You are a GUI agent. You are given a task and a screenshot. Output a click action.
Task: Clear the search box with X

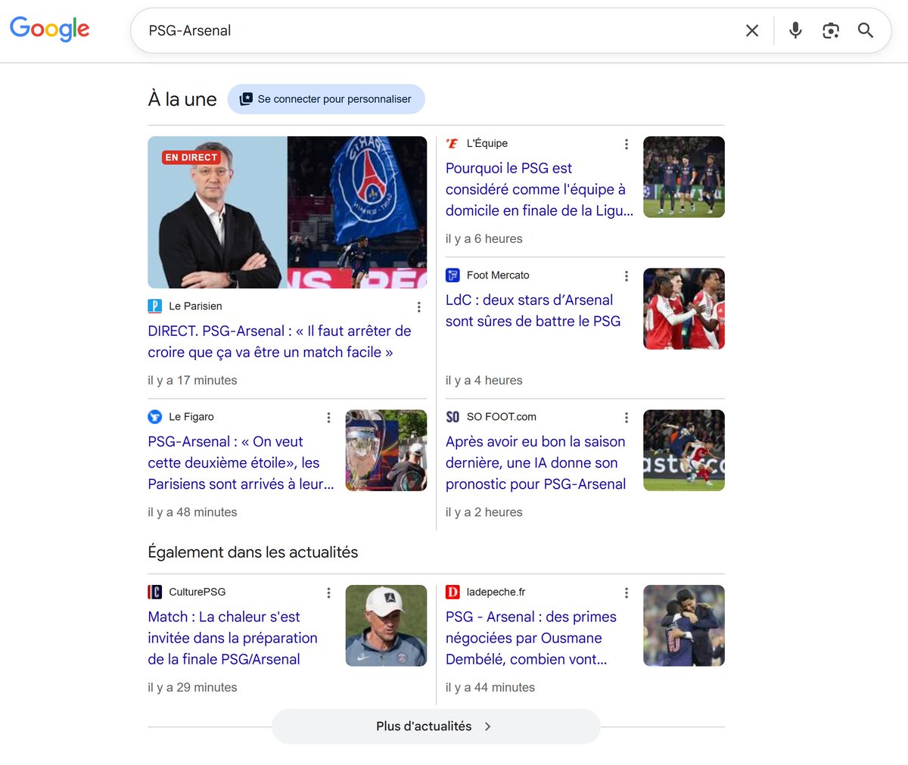(x=752, y=30)
